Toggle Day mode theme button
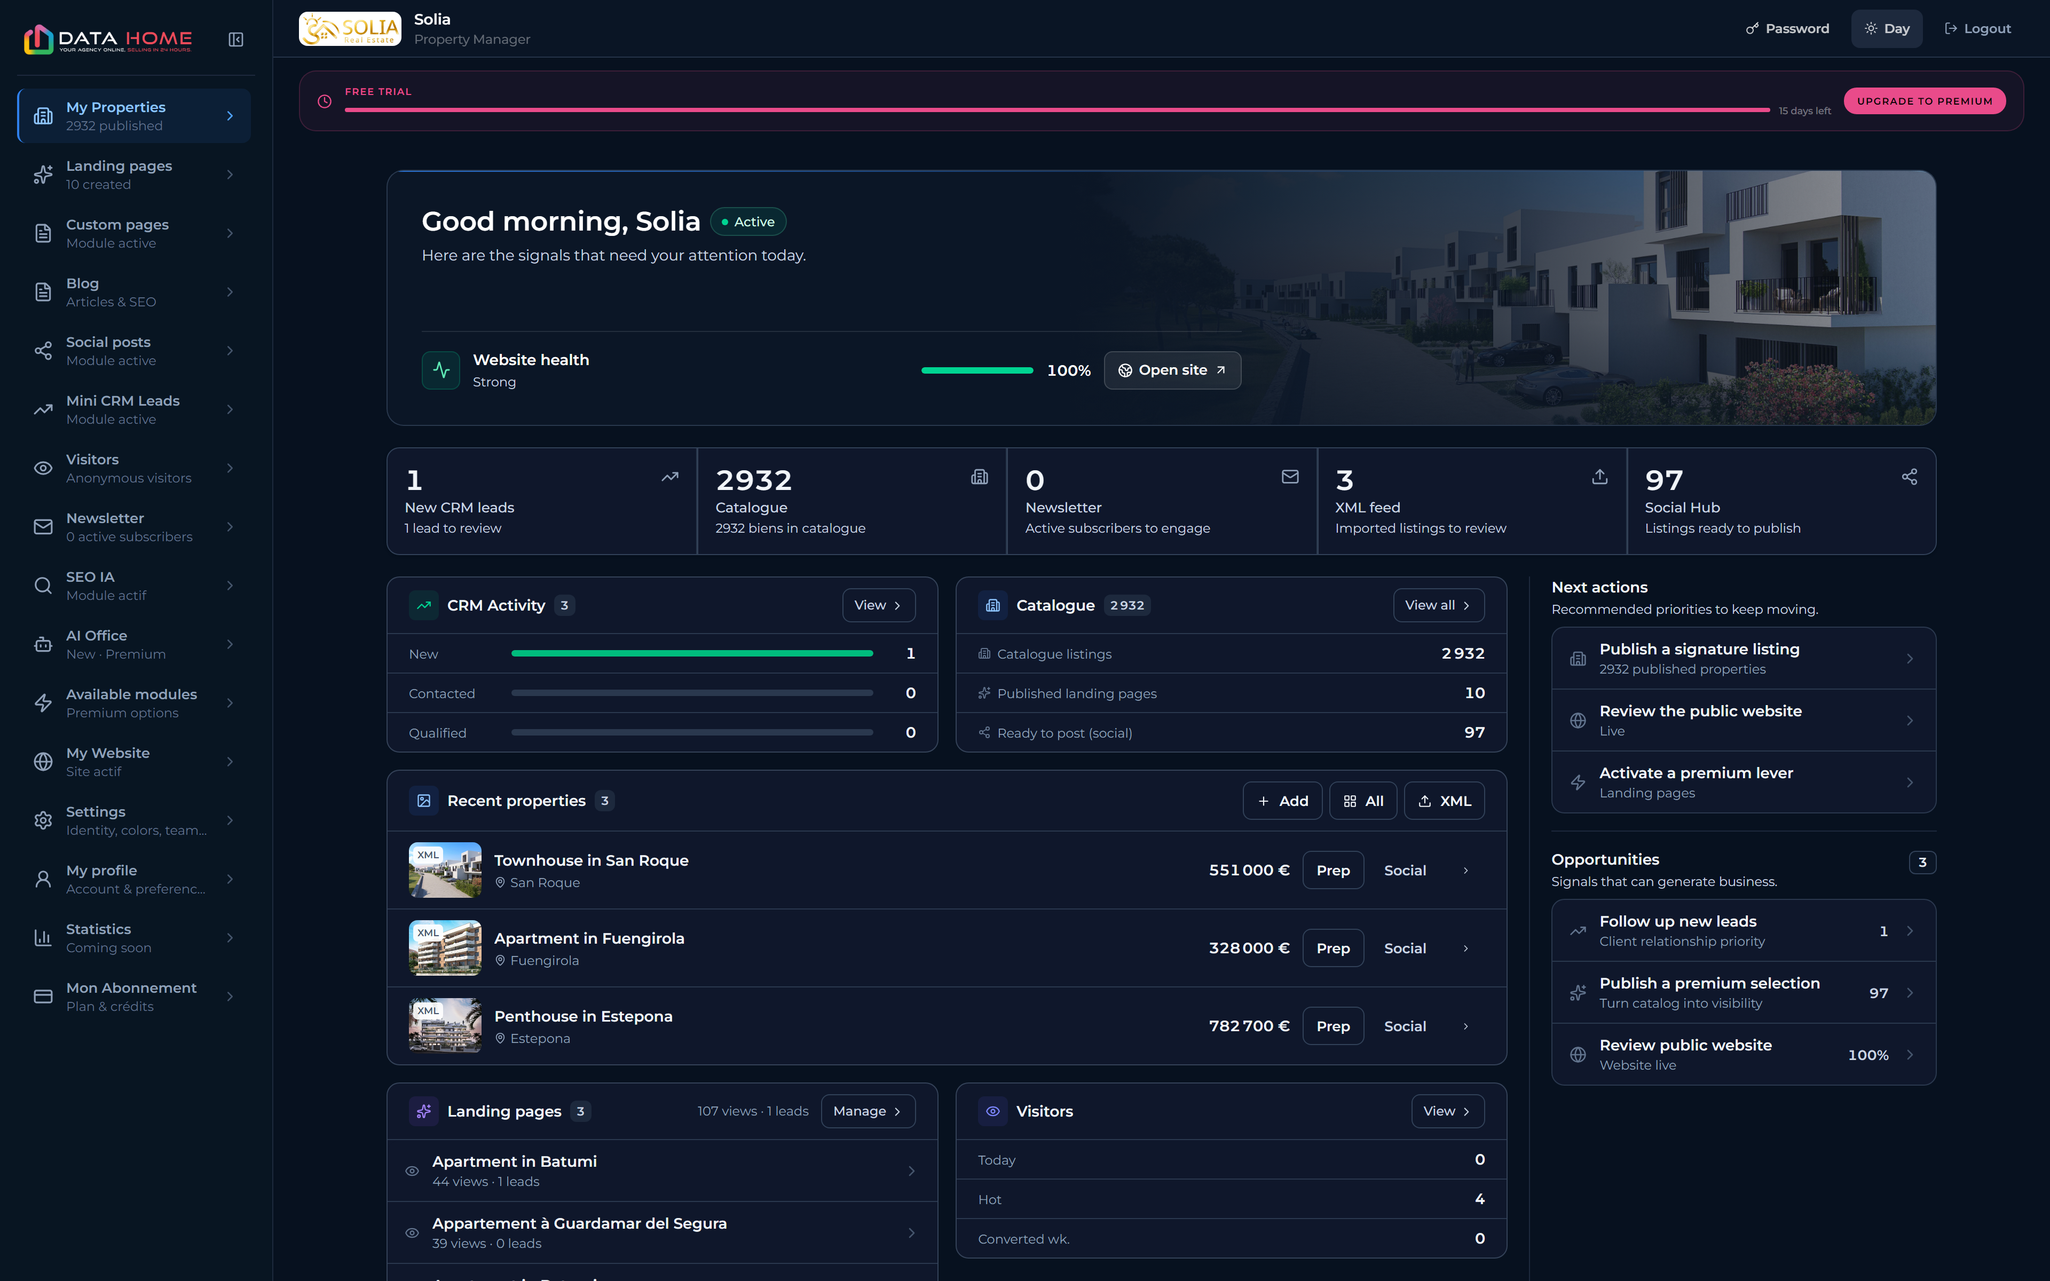This screenshot has width=2050, height=1281. click(x=1887, y=29)
